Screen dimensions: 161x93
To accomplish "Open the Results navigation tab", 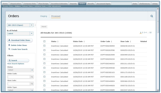I will pos(91,4).
